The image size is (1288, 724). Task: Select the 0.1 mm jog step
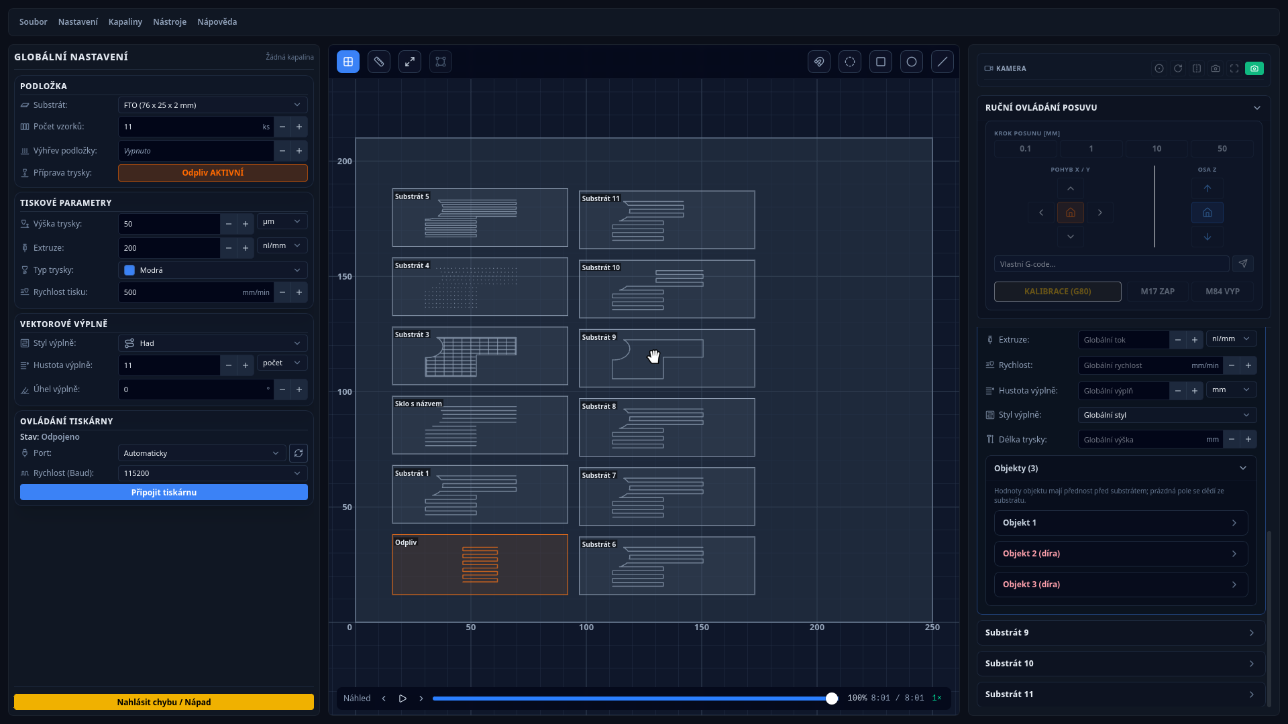(x=1025, y=149)
